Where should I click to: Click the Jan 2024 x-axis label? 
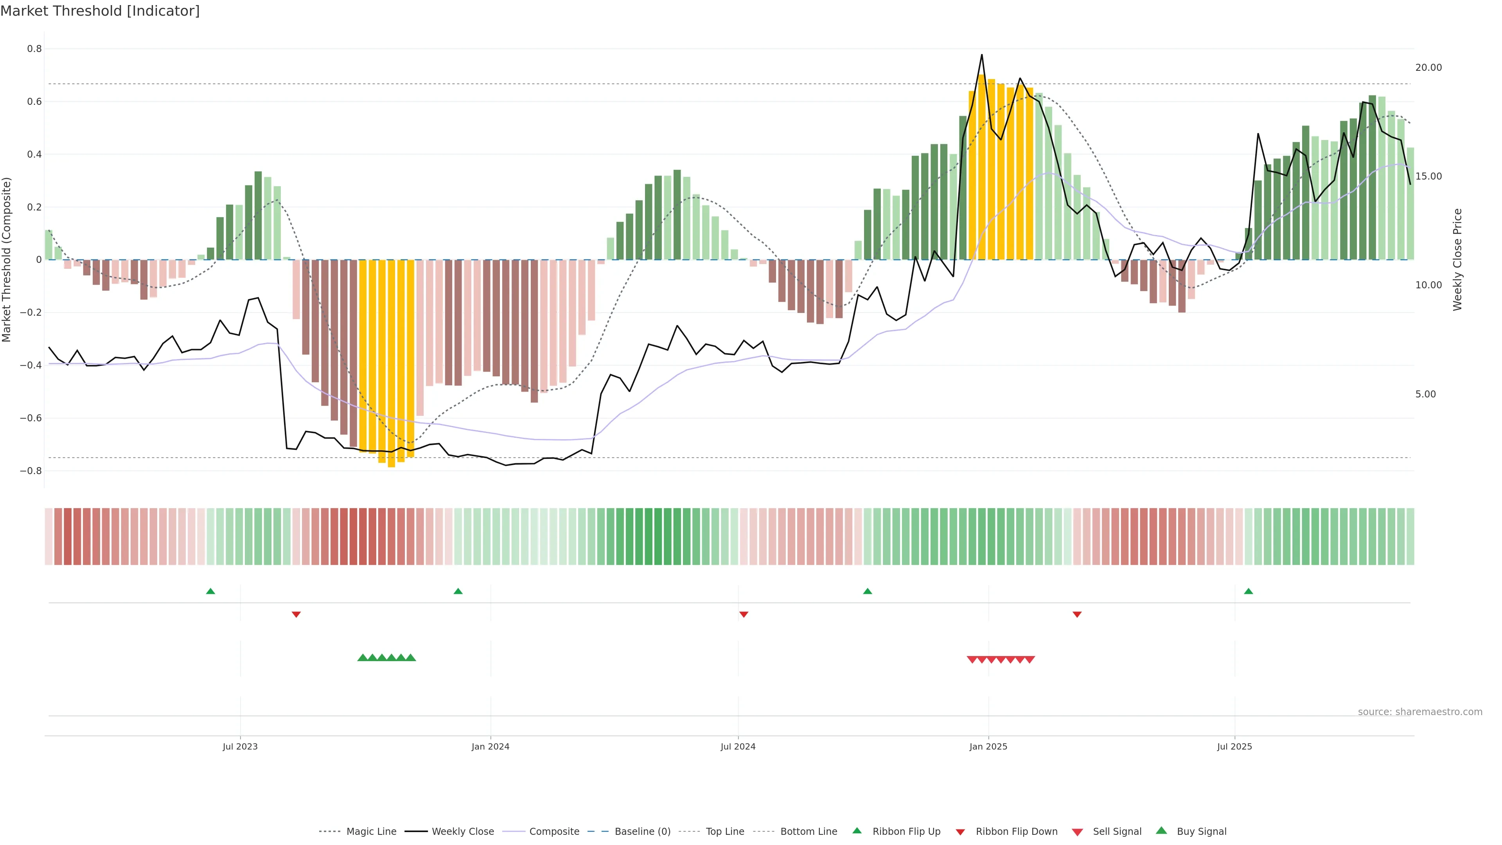490,746
